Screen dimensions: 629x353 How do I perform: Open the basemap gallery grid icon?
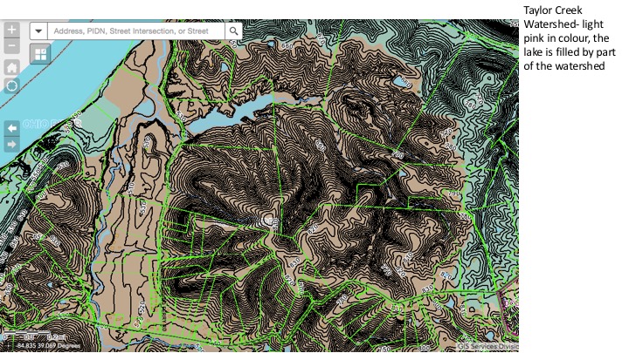pos(40,54)
